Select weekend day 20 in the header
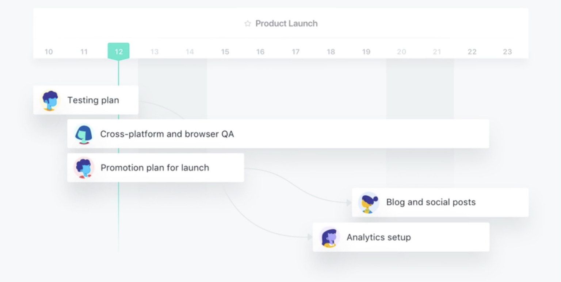 [401, 52]
